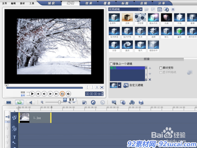Select the 1.jpg clip on the video track
This screenshot has height=148, width=197.
click(35, 118)
